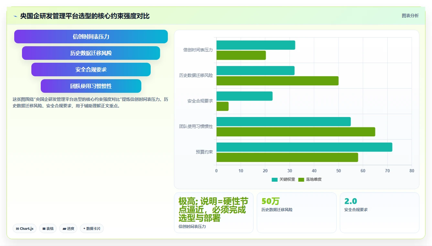Click the 2.0 data card value
432x246 pixels.
(x=351, y=201)
